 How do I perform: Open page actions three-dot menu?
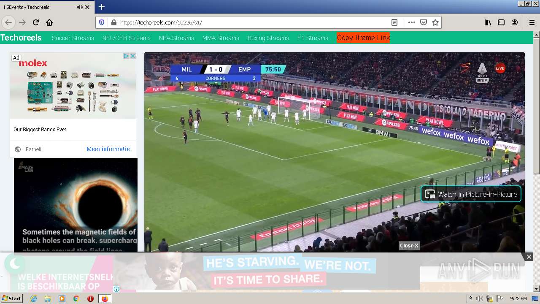click(411, 22)
